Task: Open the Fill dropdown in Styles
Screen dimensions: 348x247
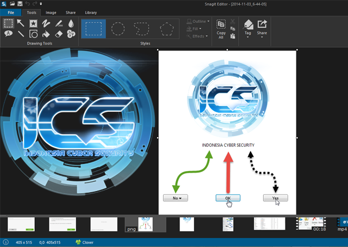Action: coord(194,29)
